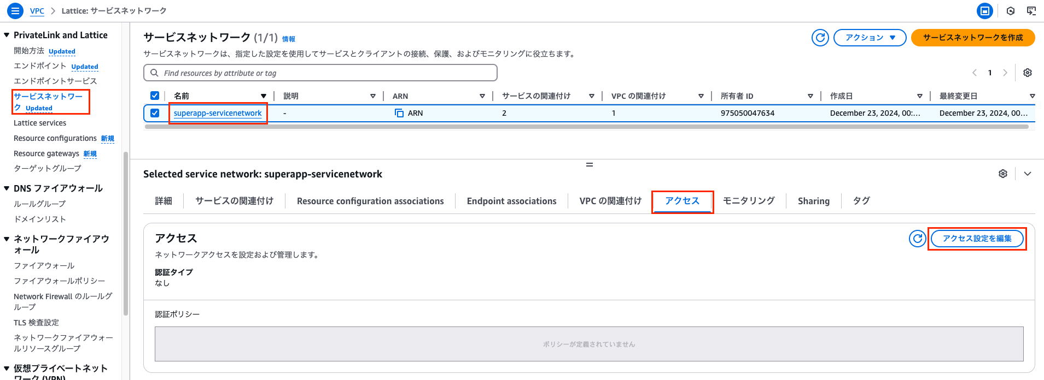This screenshot has height=380, width=1044.
Task: Switch to モニタリング tab
Action: 749,201
